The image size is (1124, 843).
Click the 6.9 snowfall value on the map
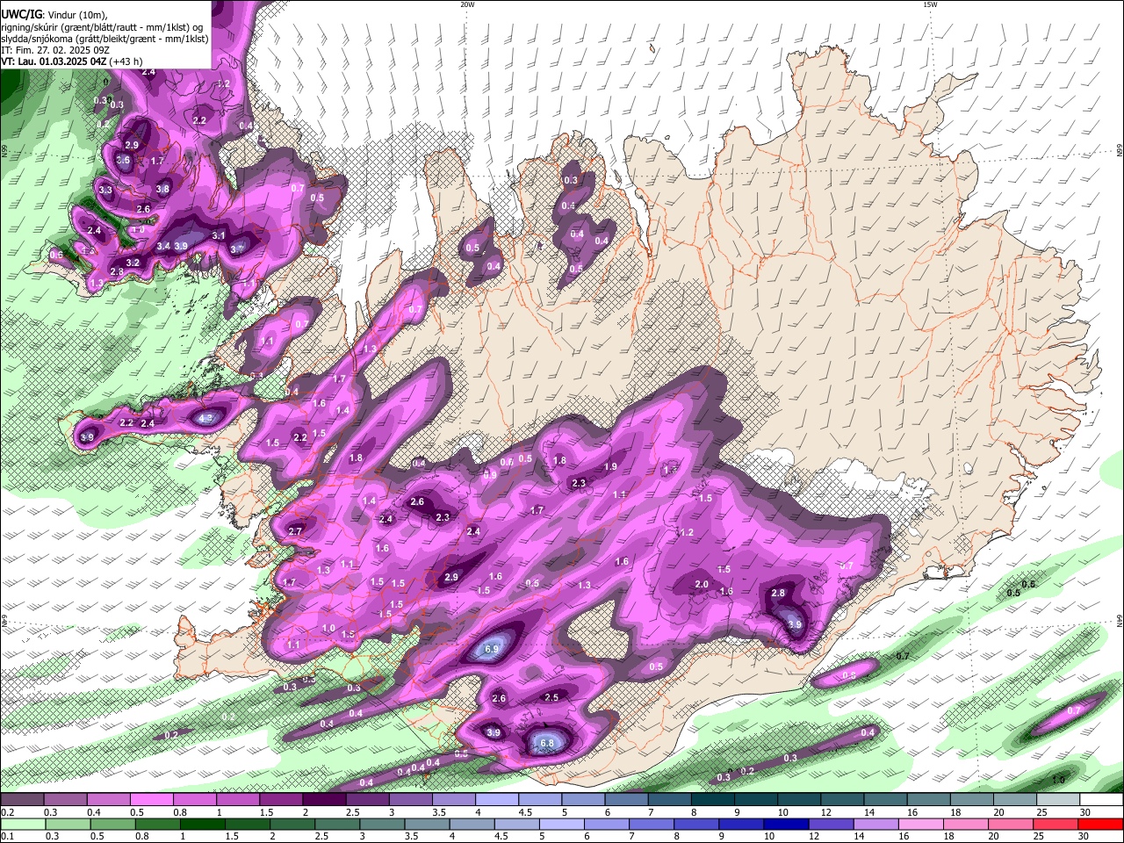(x=492, y=650)
